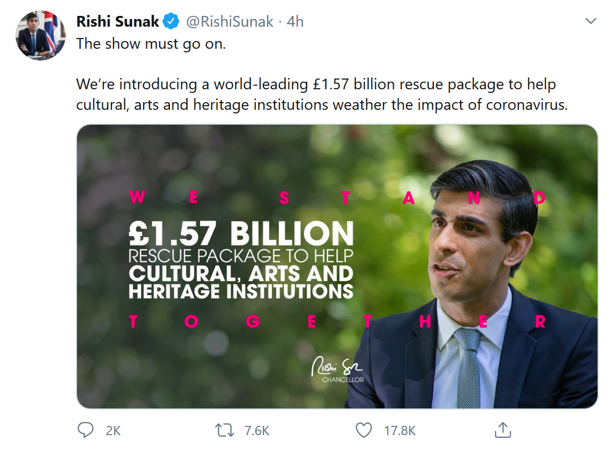
Task: Open the tweet's more options chevron
Action: 591,22
